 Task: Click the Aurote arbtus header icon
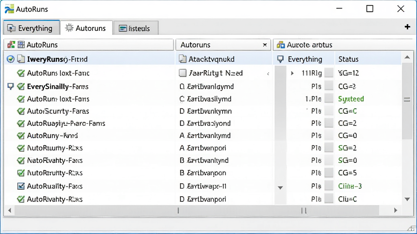tap(281, 45)
